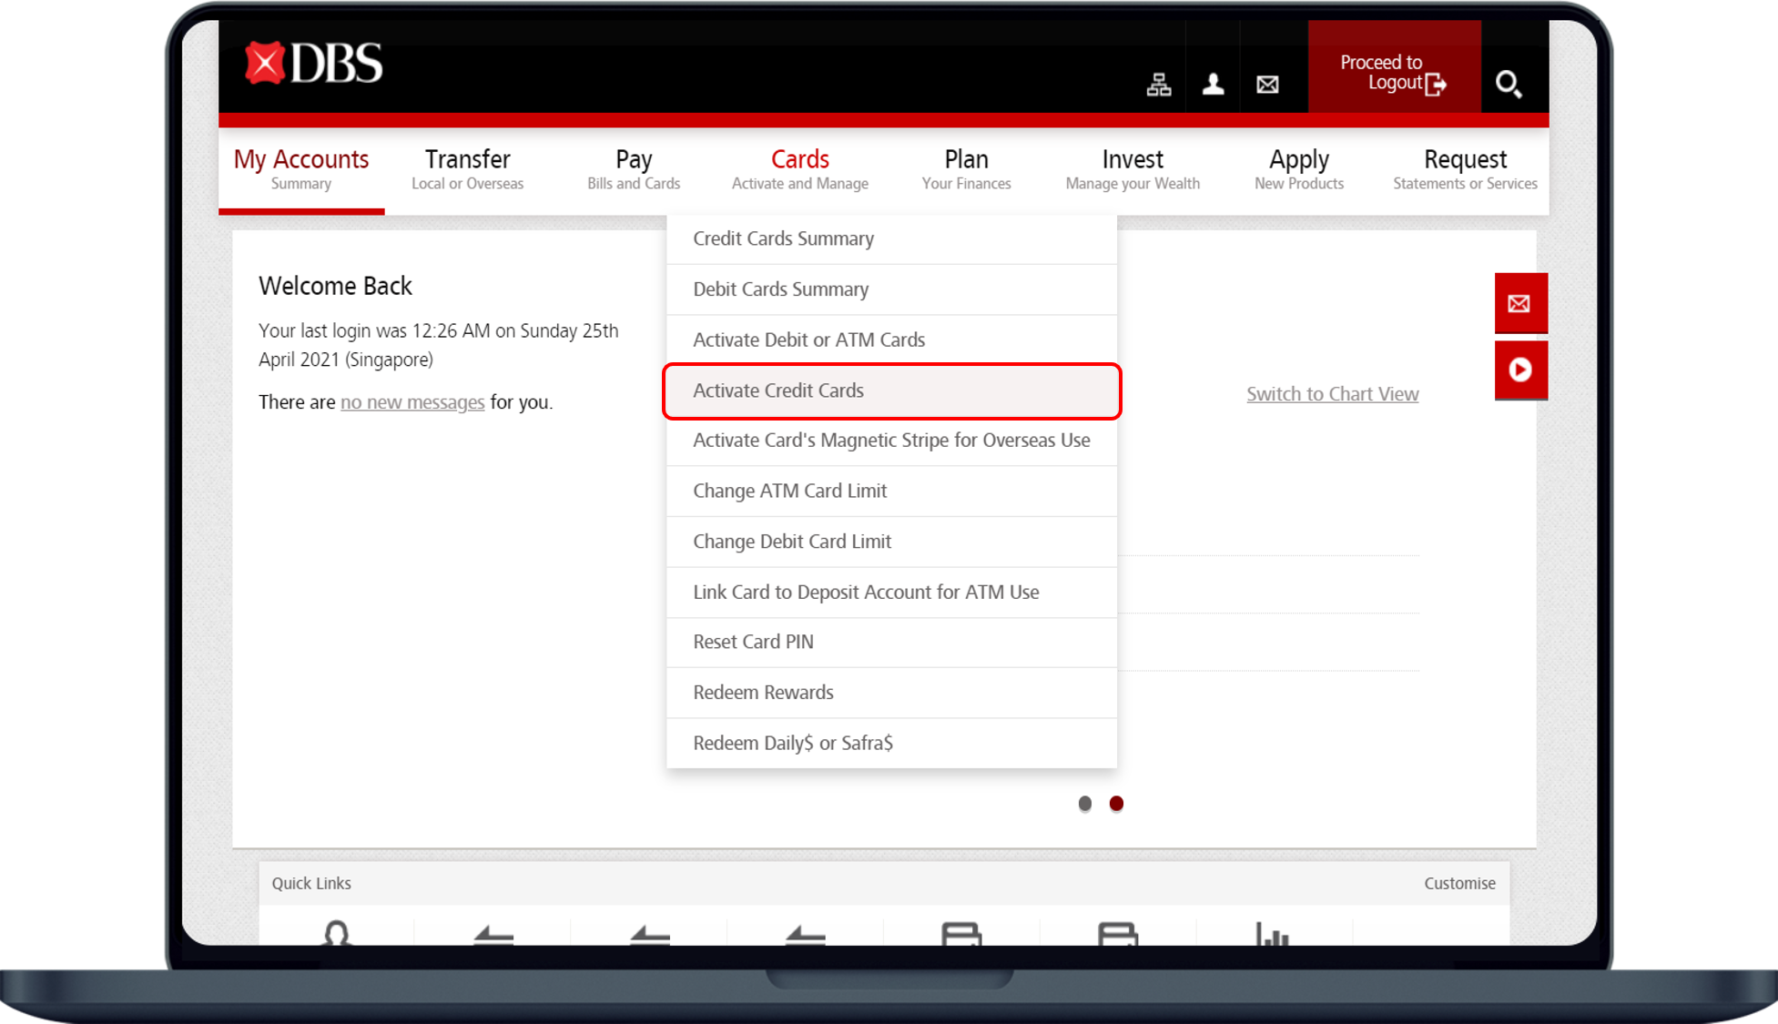
Task: Select the first grey carousel dot
Action: 1084,804
